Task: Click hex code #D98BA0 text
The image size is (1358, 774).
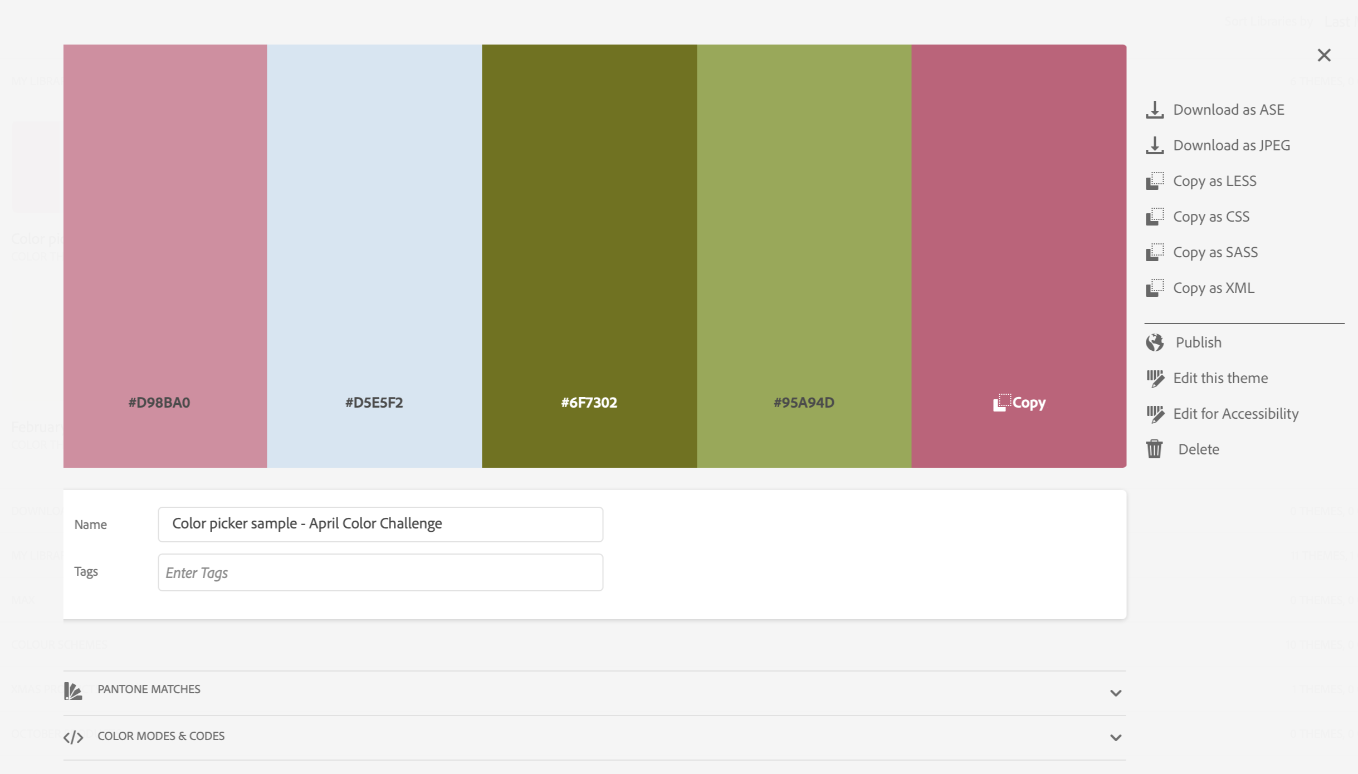Action: click(x=159, y=403)
